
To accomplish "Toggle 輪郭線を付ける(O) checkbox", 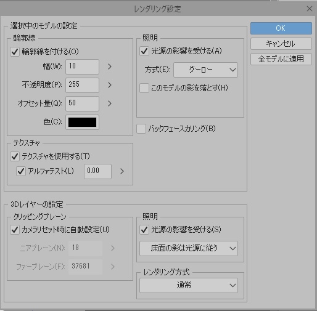I will [15, 52].
